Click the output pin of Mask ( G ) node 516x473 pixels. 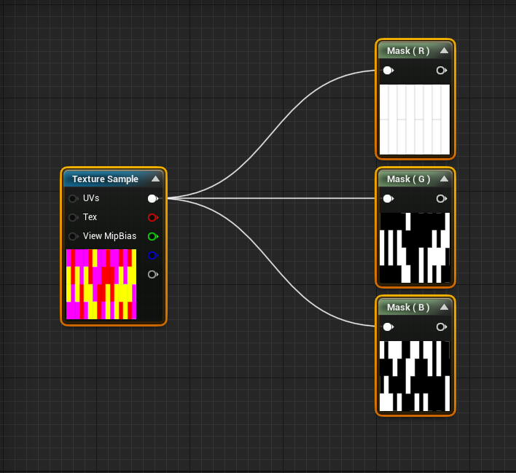441,198
